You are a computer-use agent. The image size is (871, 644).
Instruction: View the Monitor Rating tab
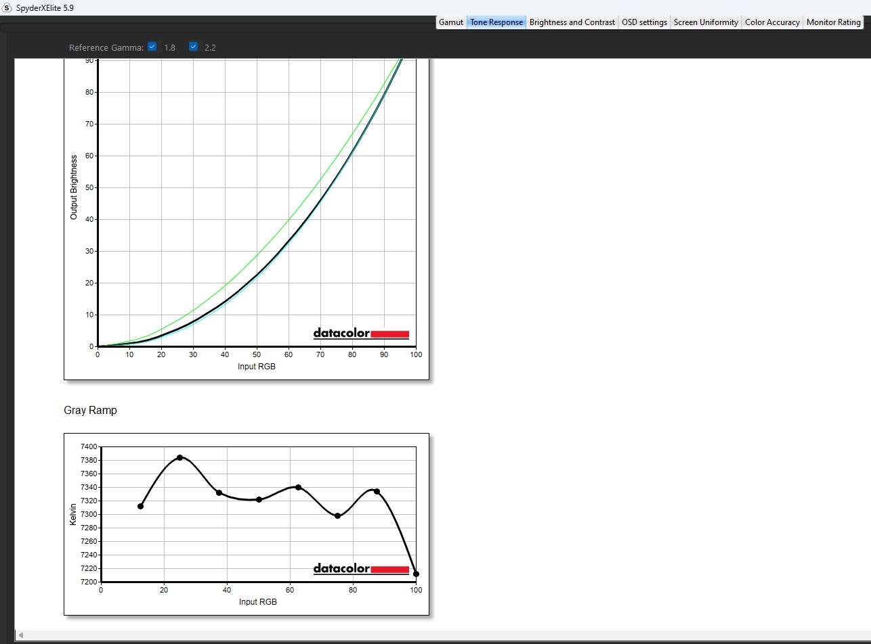[833, 22]
